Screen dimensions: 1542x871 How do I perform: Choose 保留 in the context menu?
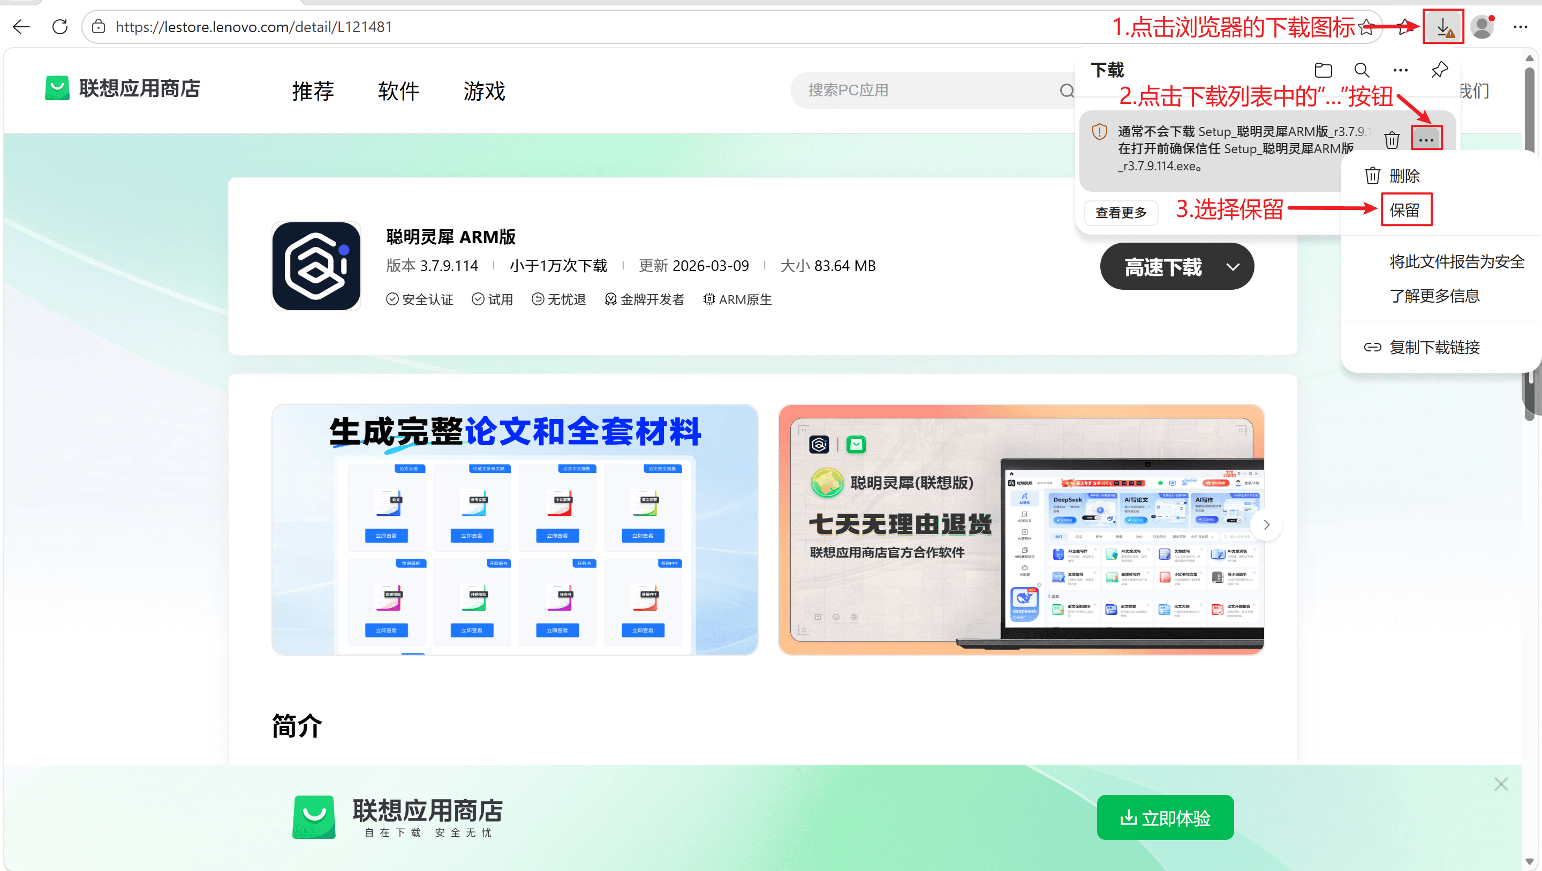click(1404, 209)
